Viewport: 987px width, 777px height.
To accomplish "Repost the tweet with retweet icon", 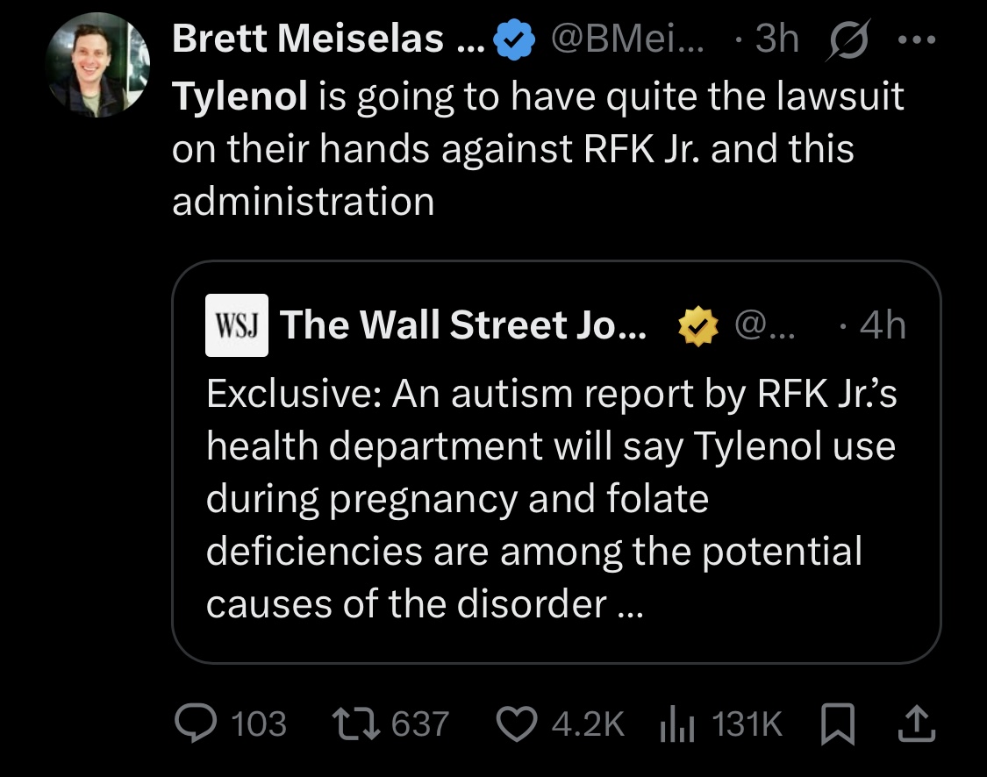I will click(x=357, y=724).
